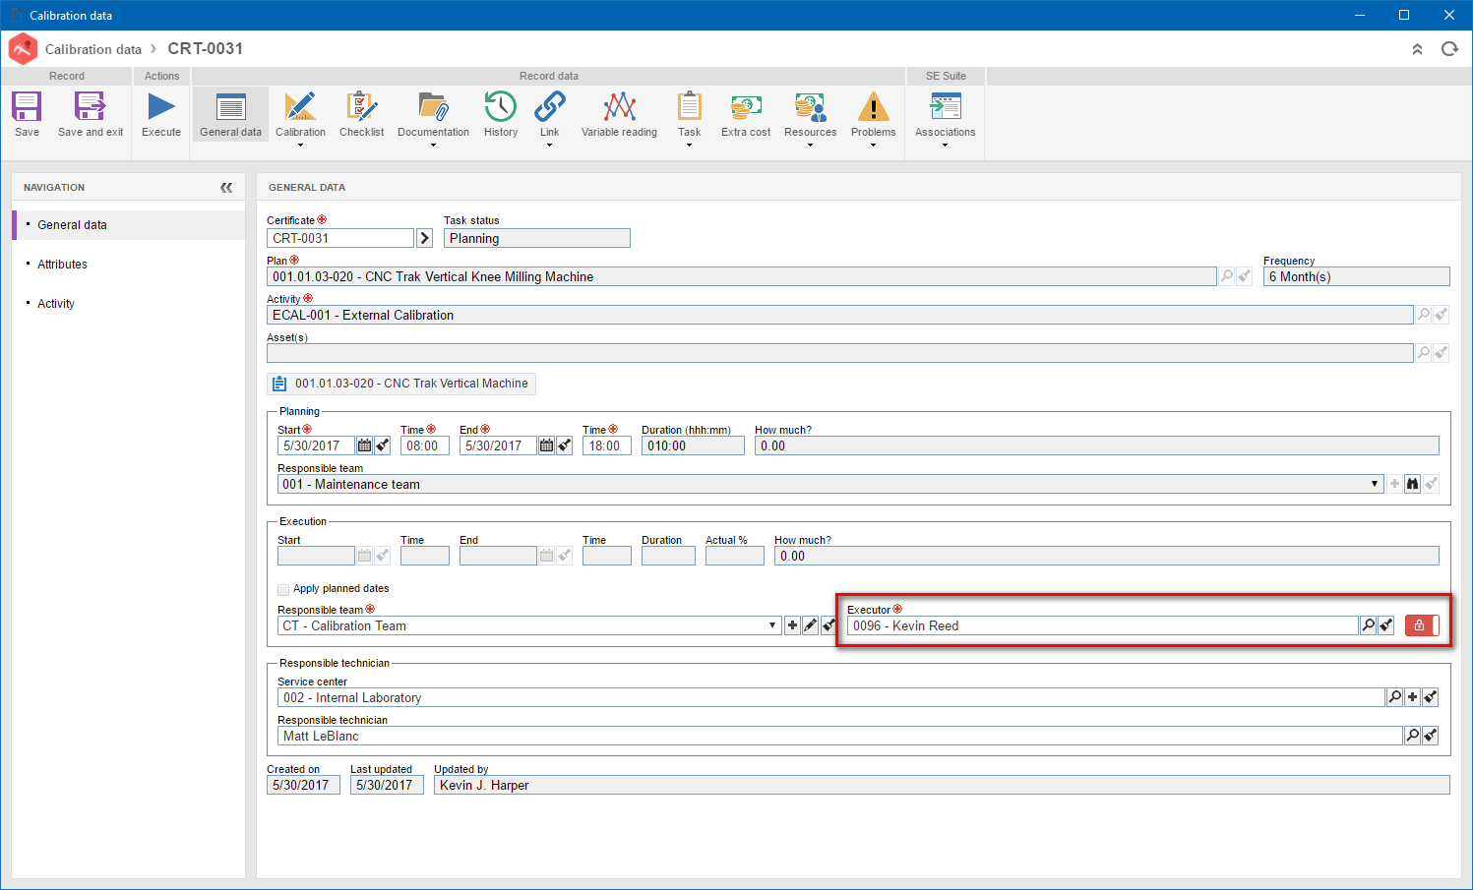This screenshot has height=890, width=1473.
Task: Click the red lock Executor button
Action: pyautogui.click(x=1421, y=625)
